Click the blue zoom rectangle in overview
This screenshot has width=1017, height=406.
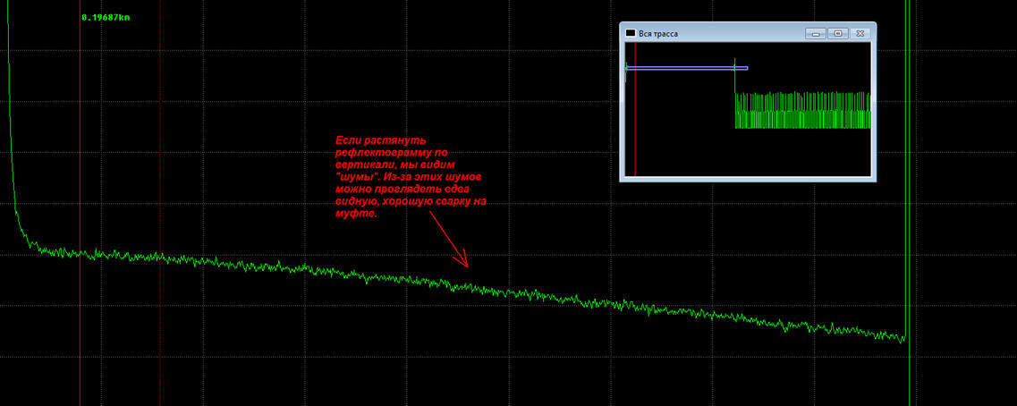686,68
